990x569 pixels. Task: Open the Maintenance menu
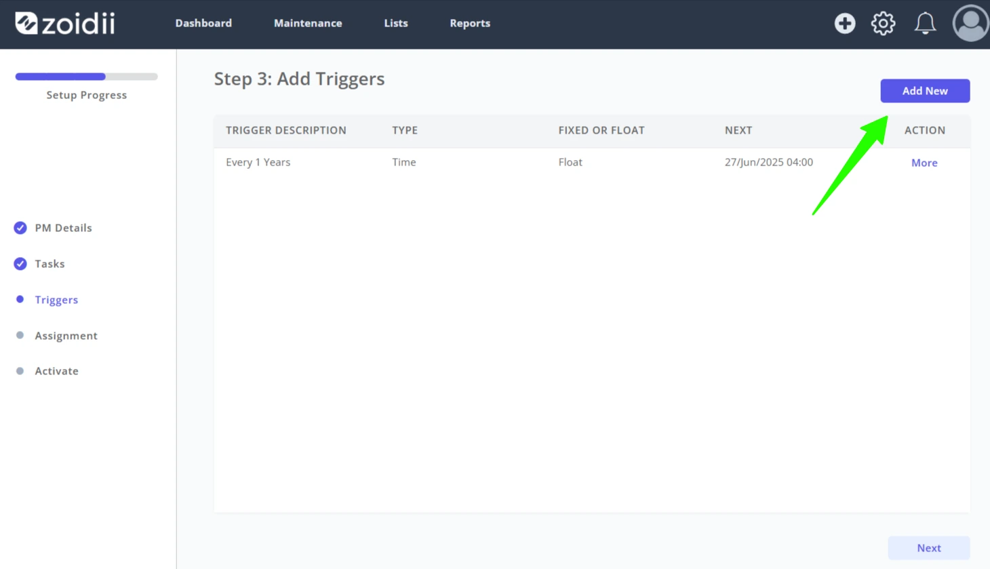click(308, 23)
